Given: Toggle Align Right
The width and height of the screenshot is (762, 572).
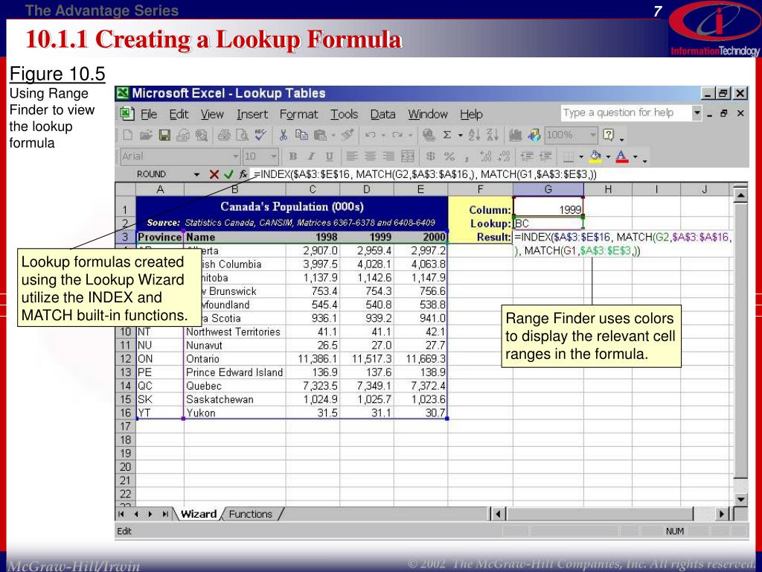Looking at the screenshot, I should [x=388, y=156].
